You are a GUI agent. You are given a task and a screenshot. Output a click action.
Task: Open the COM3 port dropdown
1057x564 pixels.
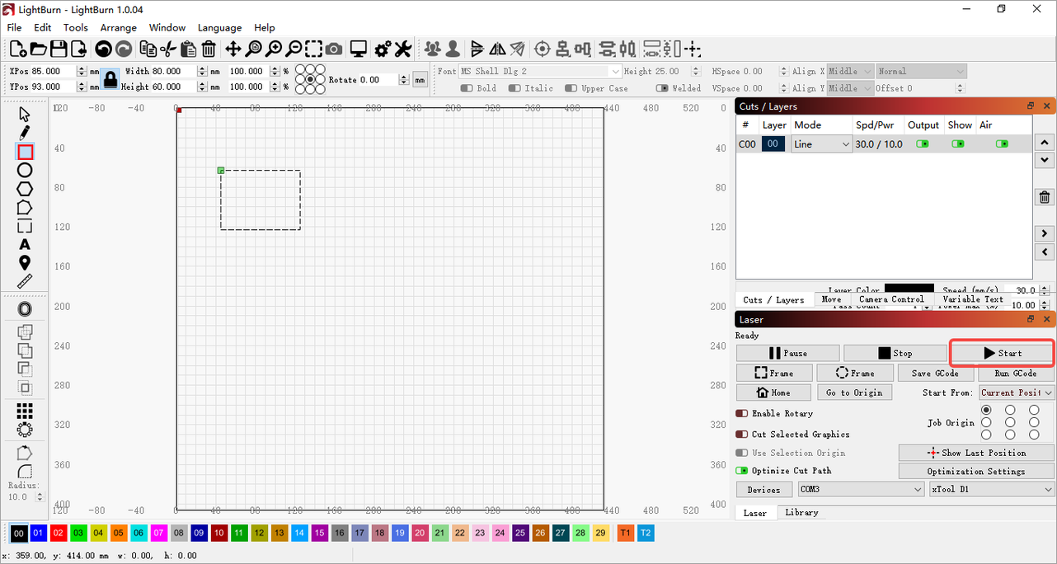click(861, 489)
